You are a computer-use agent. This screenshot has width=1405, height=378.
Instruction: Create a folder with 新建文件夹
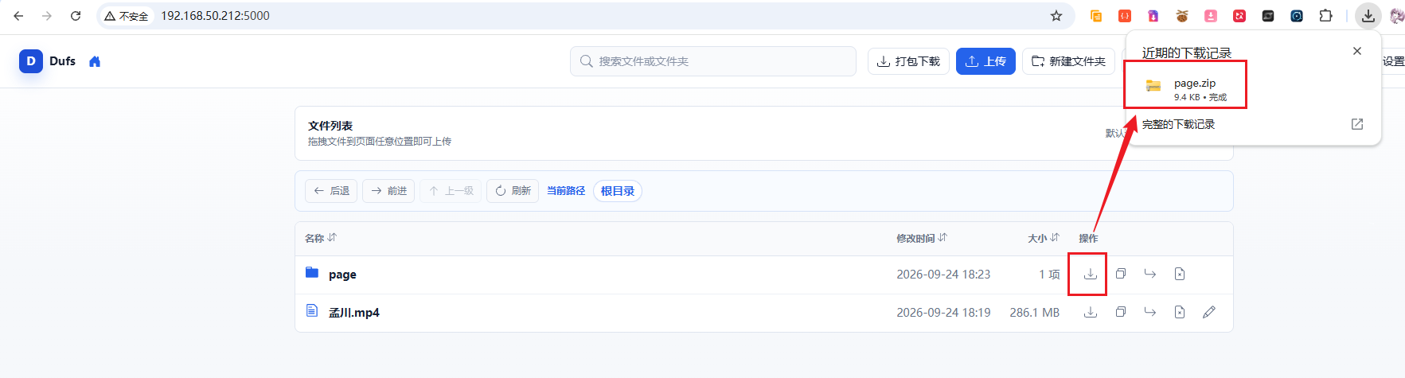1068,61
